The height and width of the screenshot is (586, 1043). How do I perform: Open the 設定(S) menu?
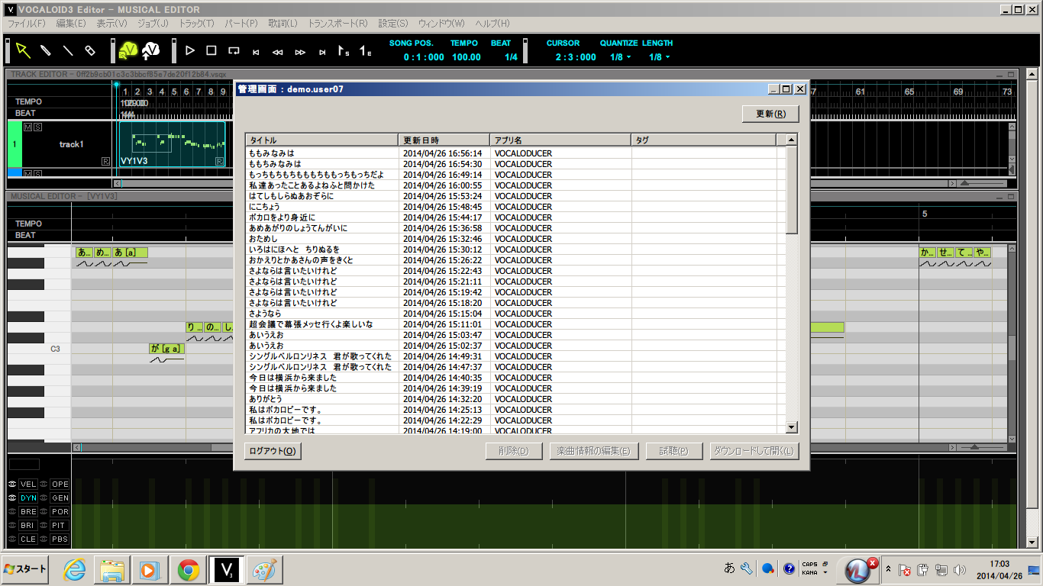pyautogui.click(x=393, y=24)
